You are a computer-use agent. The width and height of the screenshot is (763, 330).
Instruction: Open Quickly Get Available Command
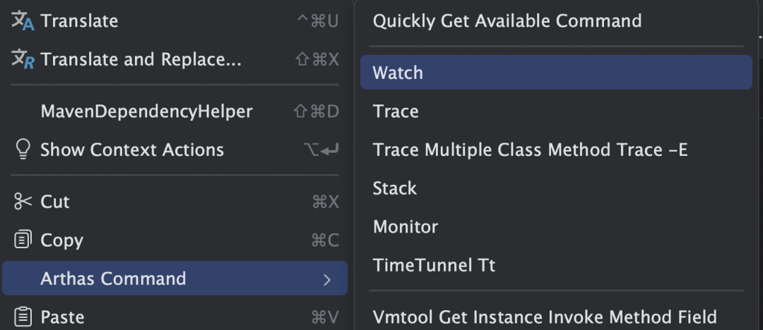pyautogui.click(x=556, y=21)
